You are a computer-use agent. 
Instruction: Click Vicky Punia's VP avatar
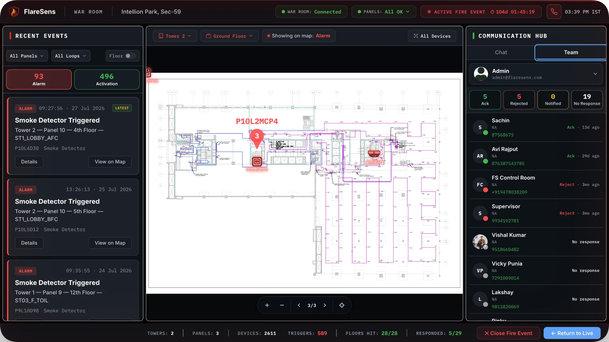point(480,271)
